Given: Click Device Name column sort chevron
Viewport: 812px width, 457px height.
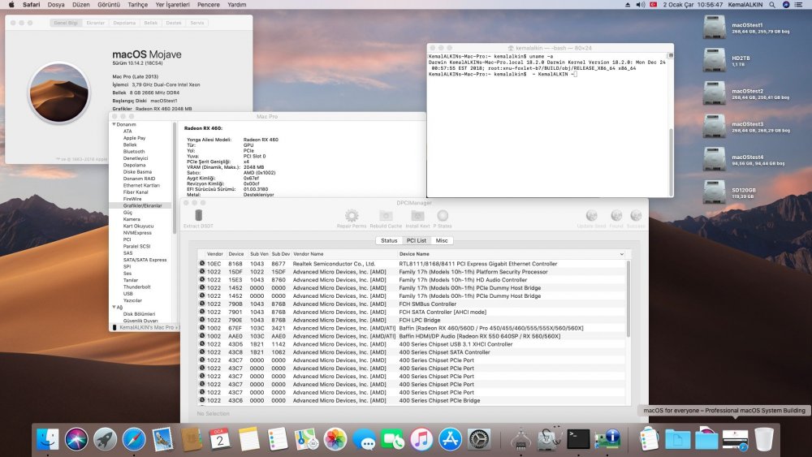Looking at the screenshot, I should click(621, 254).
